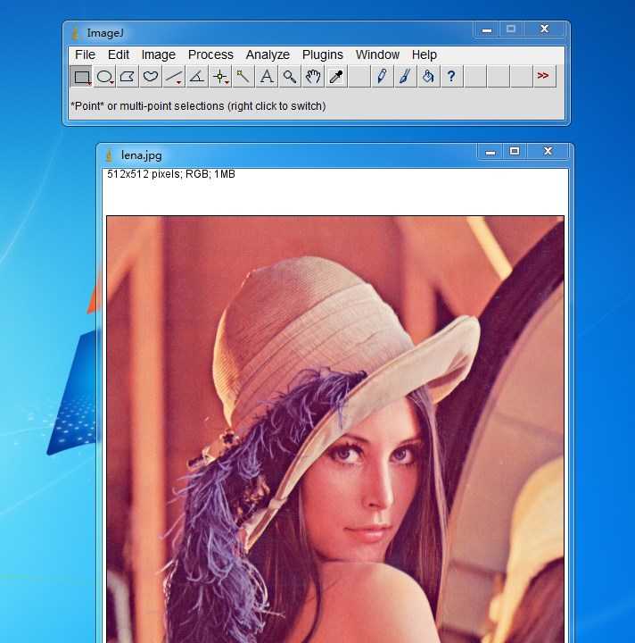Screen dimensions: 635x643
Task: Select the Flood fill bucket tool
Action: 428,76
